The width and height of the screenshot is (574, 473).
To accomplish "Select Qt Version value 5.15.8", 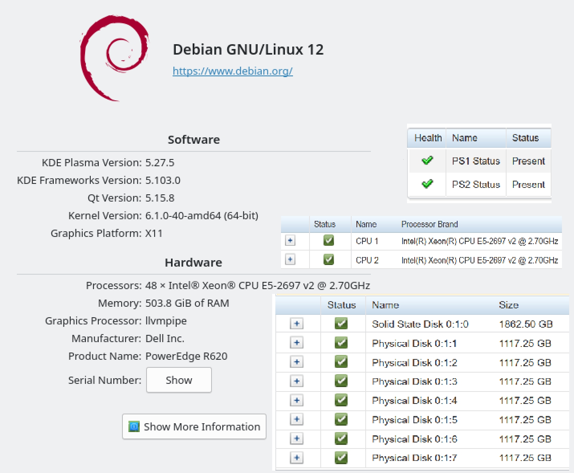I will click(160, 198).
